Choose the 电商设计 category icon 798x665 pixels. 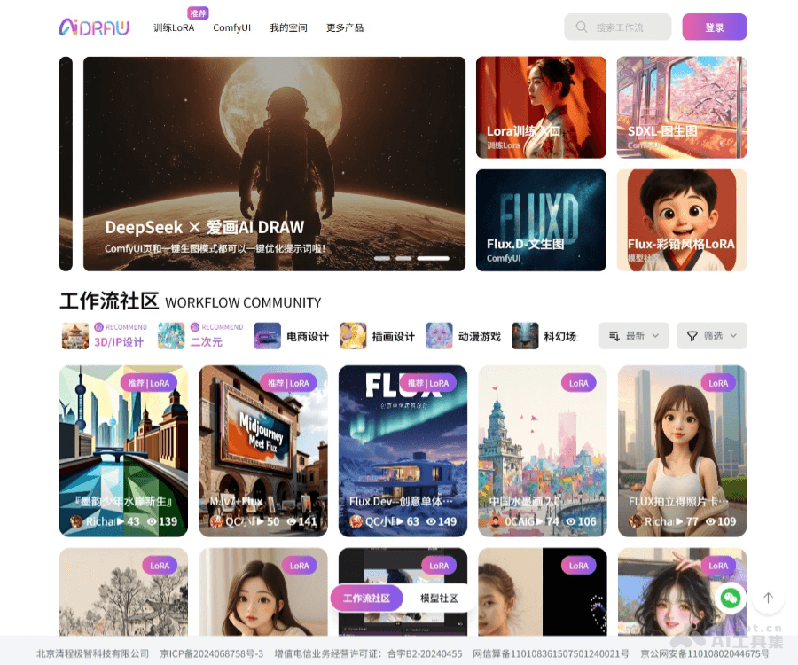point(268,336)
